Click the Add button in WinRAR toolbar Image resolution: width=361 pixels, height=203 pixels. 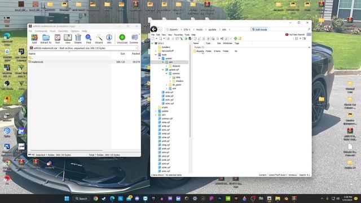(x=34, y=39)
